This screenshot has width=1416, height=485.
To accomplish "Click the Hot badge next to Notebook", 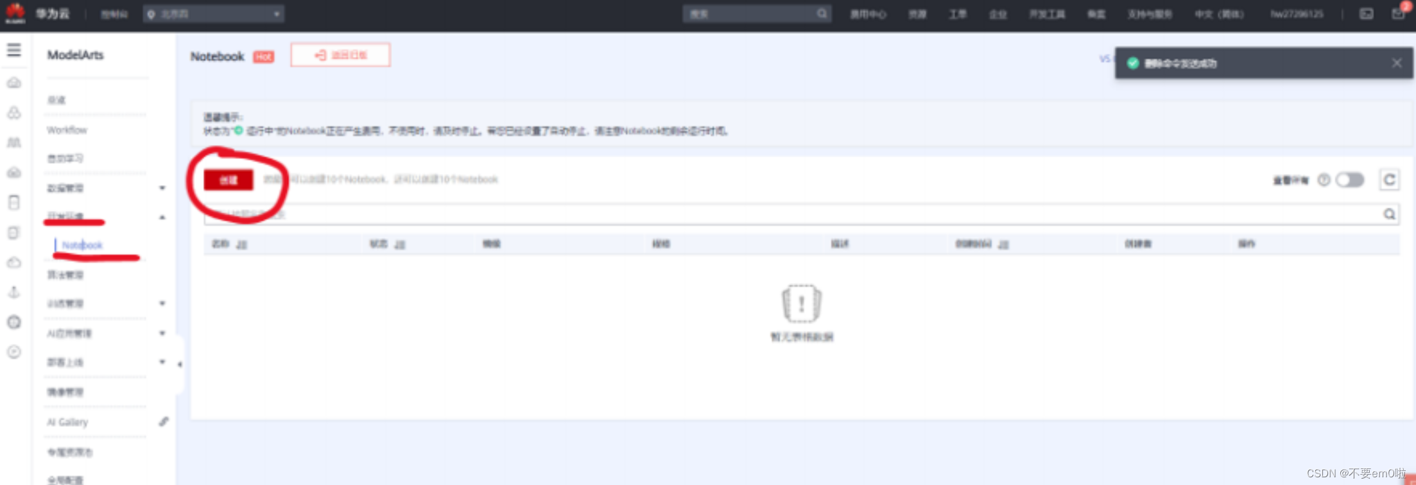I will tap(263, 56).
